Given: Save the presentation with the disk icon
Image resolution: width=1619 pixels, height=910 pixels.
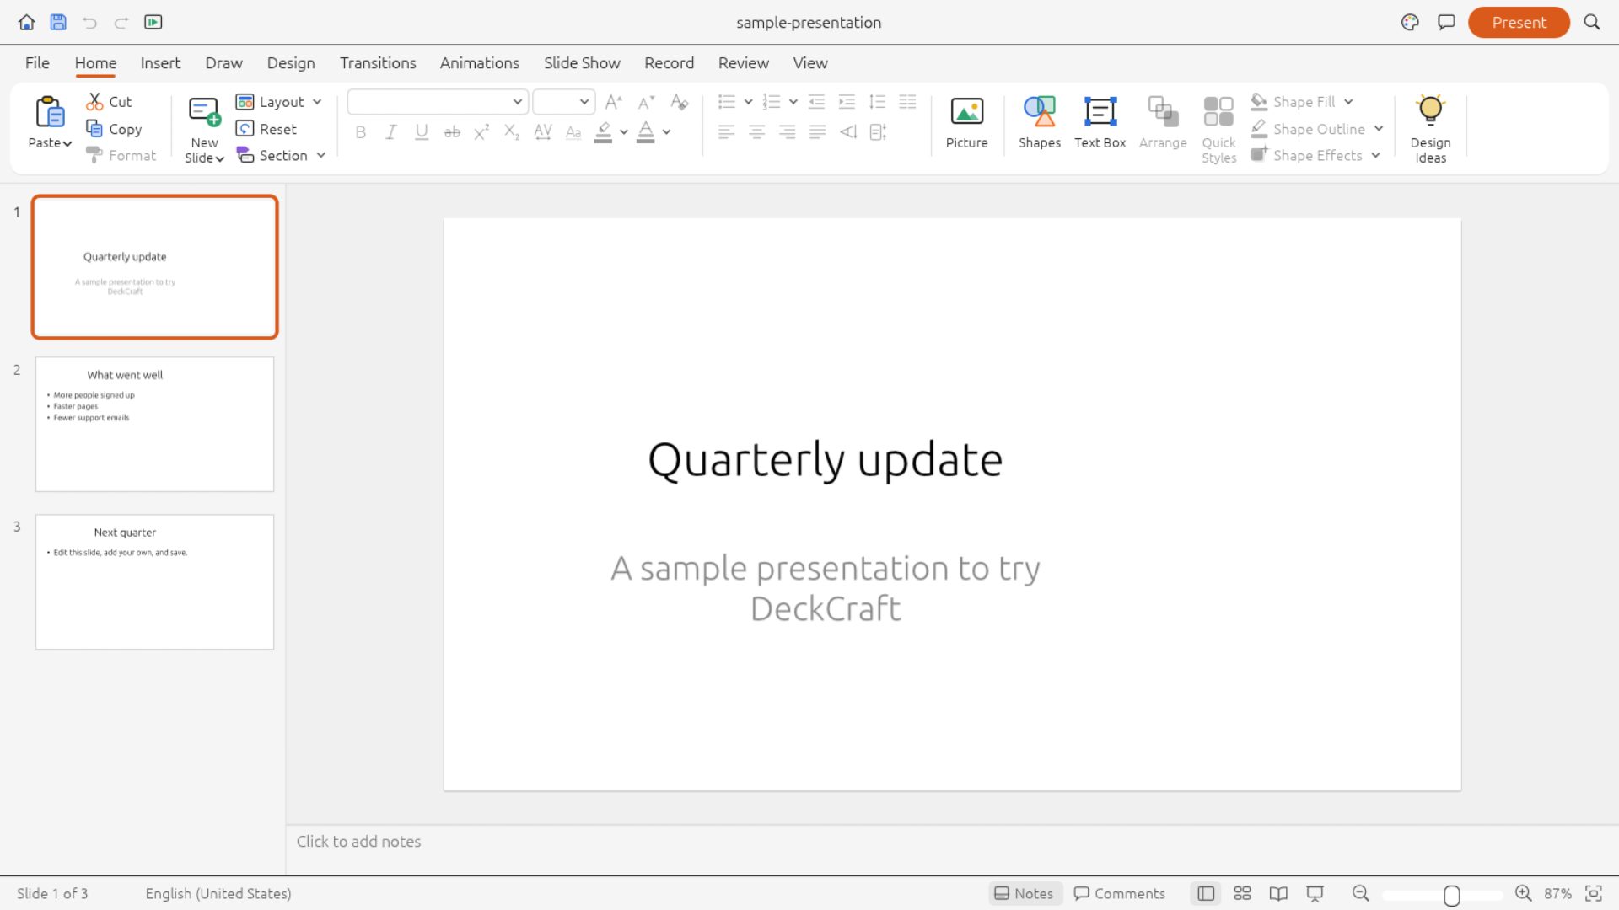Looking at the screenshot, I should click(58, 23).
